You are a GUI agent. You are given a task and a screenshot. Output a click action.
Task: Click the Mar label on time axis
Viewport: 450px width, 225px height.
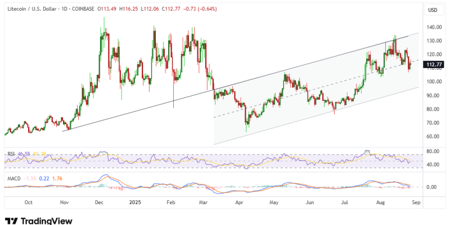pos(204,202)
